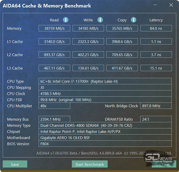
Task: Click the CPU Stepping field J0
Action: pos(105,87)
